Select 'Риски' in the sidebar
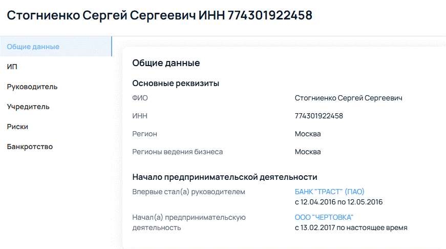This screenshot has height=249, width=446. click(17, 127)
